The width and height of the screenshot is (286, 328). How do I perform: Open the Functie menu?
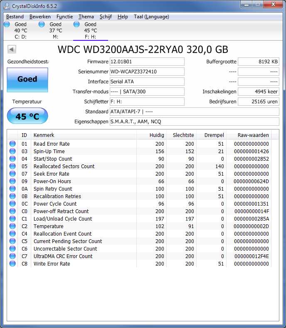coord(64,17)
